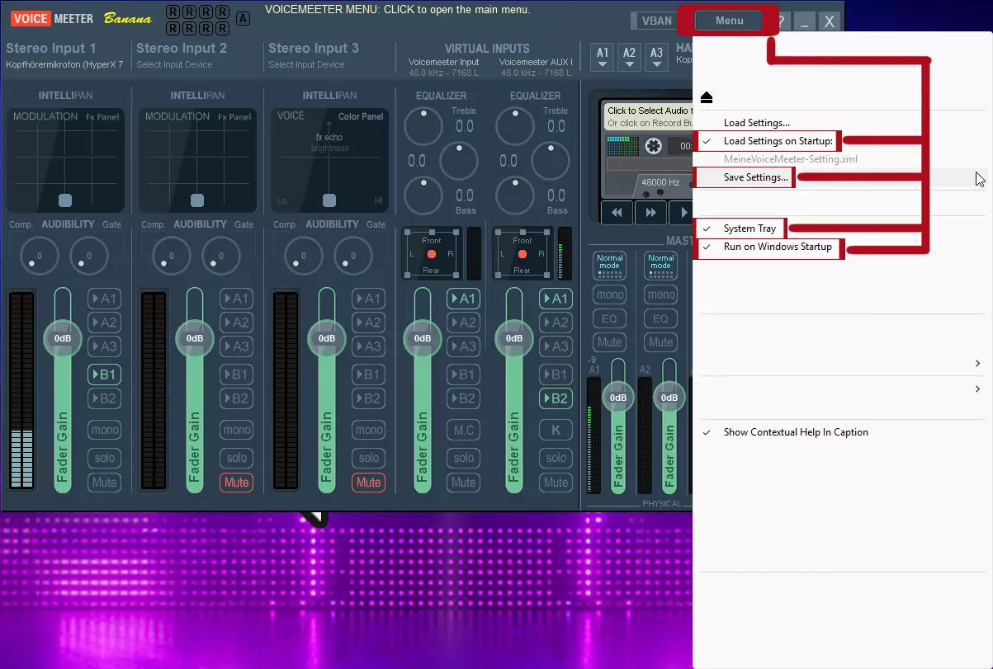Enable mono on Stereo Input 3
This screenshot has width=993, height=669.
(369, 430)
